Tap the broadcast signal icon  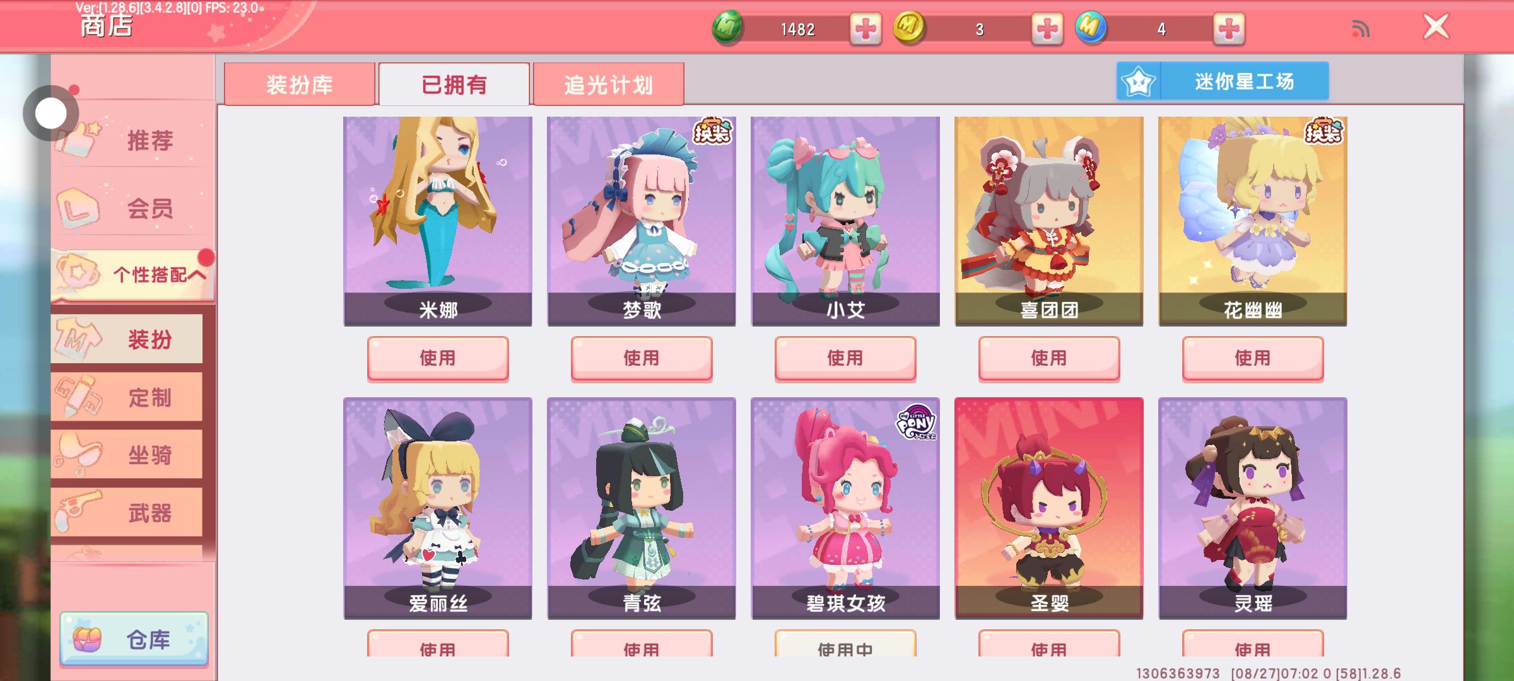[x=1361, y=29]
